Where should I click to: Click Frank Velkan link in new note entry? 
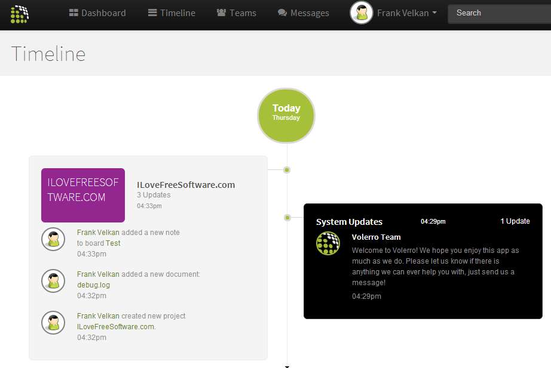98,233
